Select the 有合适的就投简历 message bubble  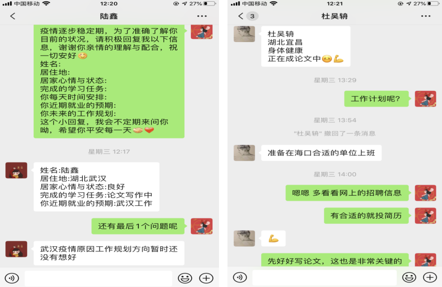point(366,216)
